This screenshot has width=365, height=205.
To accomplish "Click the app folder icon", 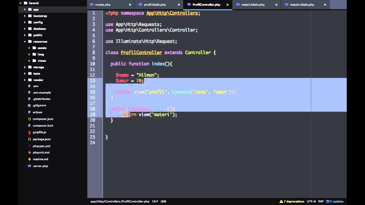I will (30, 9).
